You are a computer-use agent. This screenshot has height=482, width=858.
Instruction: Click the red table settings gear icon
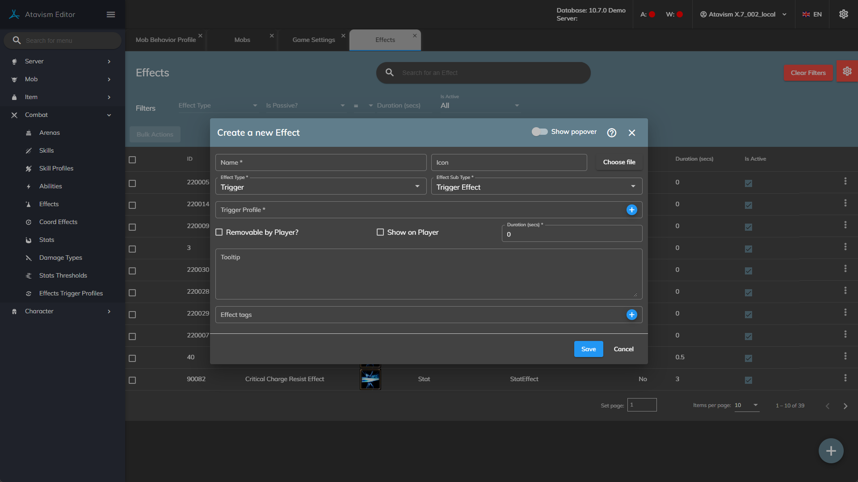click(847, 71)
